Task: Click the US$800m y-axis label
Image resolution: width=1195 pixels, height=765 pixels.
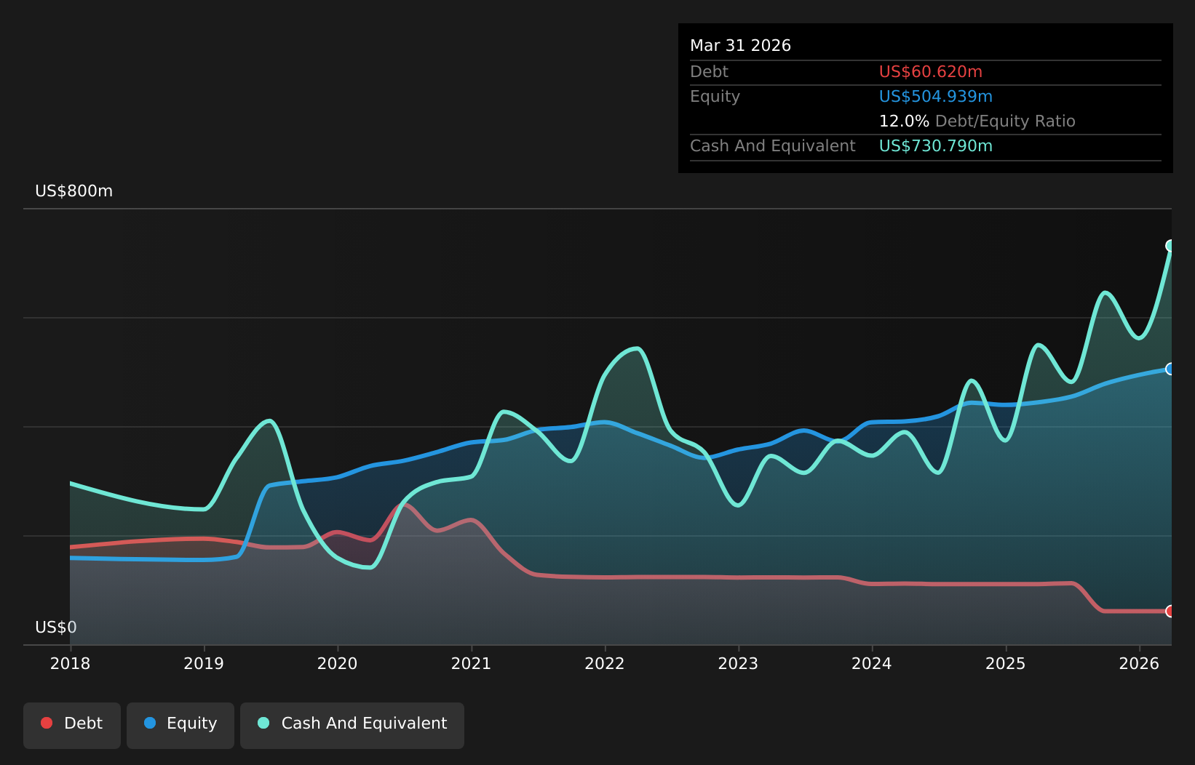Action: (74, 191)
